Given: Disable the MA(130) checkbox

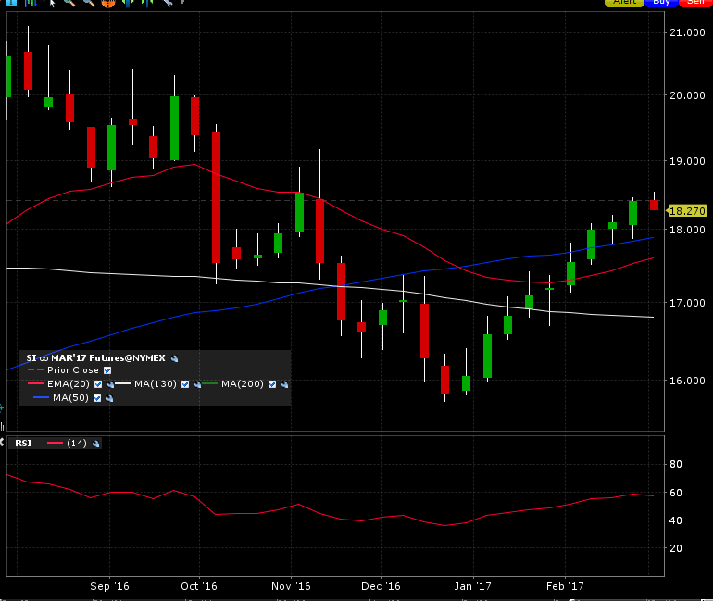Looking at the screenshot, I should tap(185, 384).
